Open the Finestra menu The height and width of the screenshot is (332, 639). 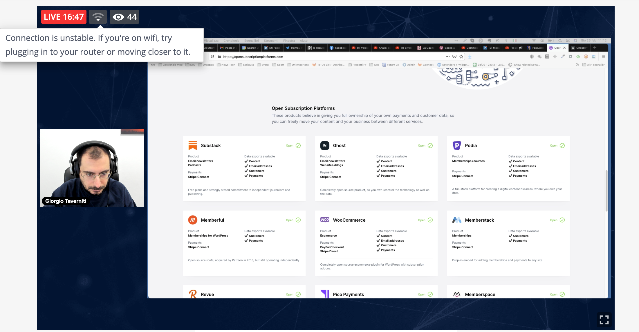pyautogui.click(x=289, y=41)
